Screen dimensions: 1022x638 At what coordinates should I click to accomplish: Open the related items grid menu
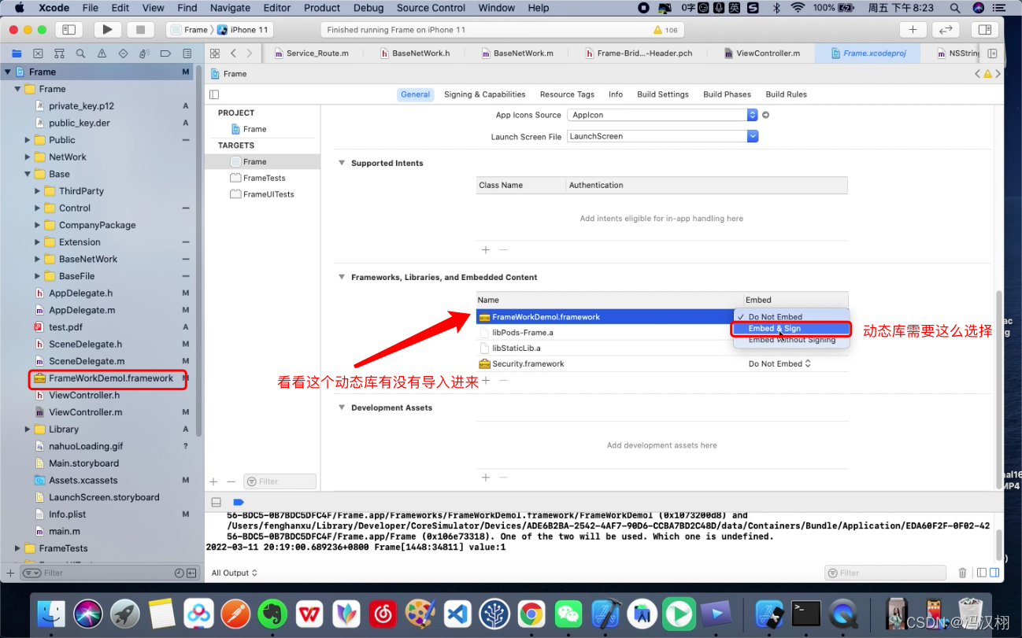coord(214,53)
